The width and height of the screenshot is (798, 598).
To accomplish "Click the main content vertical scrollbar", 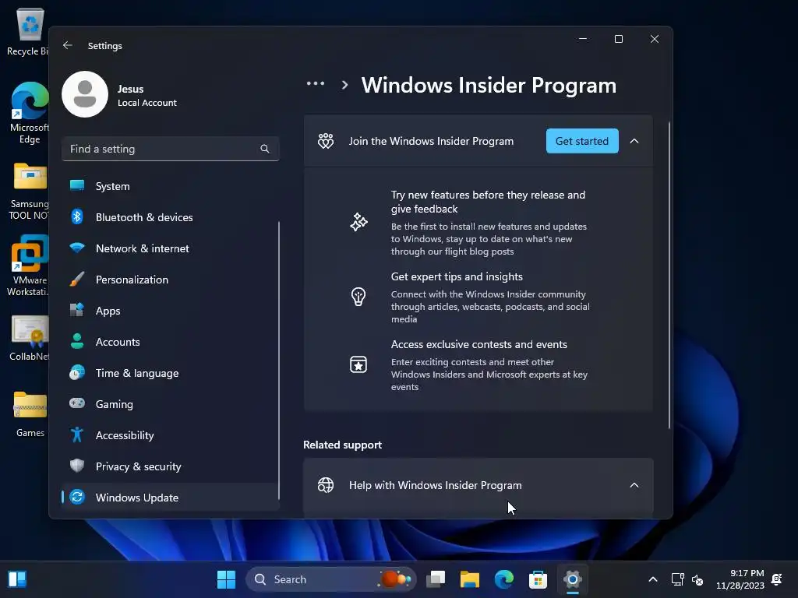I will click(669, 276).
